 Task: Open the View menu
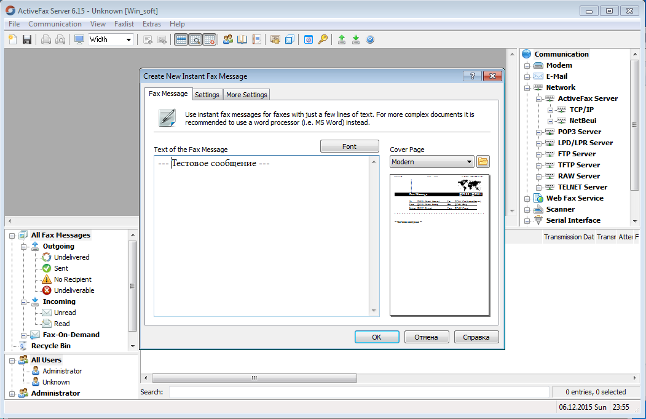(98, 24)
